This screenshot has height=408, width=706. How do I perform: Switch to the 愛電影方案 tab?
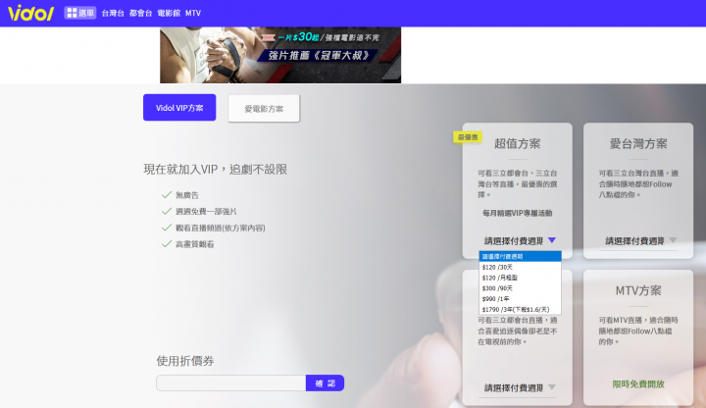pyautogui.click(x=264, y=109)
